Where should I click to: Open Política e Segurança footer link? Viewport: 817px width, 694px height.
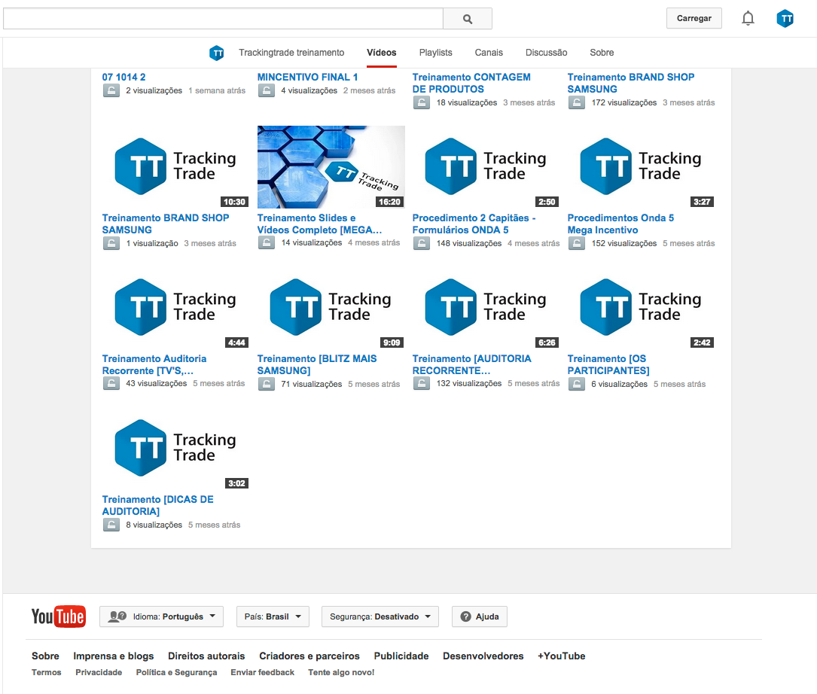click(177, 672)
